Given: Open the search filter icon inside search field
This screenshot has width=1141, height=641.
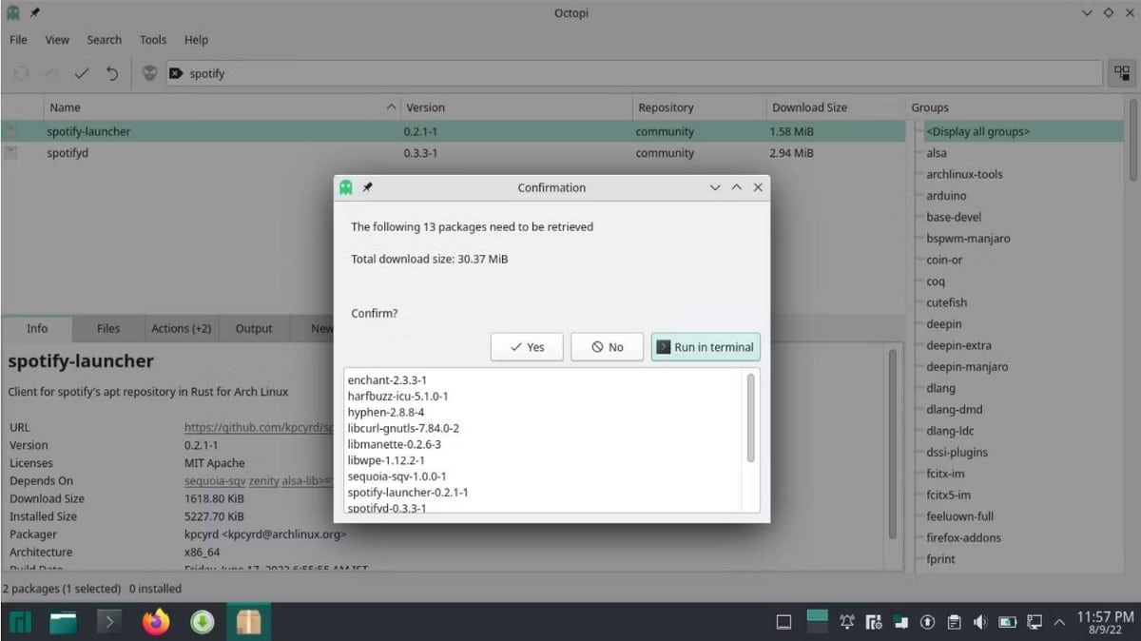Looking at the screenshot, I should coord(174,73).
